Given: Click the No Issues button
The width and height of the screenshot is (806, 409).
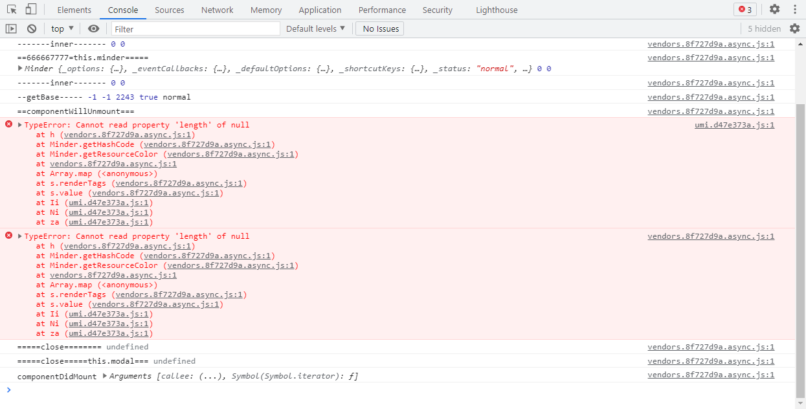Looking at the screenshot, I should click(x=380, y=28).
